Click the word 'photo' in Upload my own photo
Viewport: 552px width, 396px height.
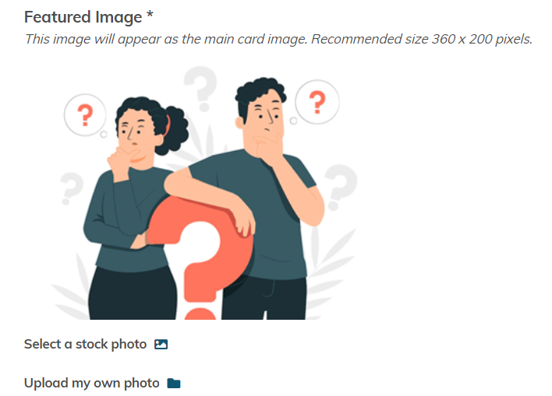[142, 383]
